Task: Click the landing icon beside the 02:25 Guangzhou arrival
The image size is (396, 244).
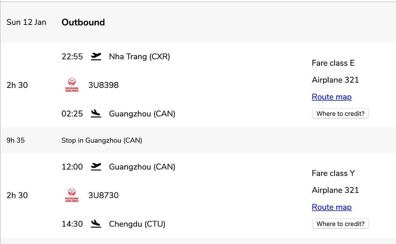Action: tap(96, 114)
